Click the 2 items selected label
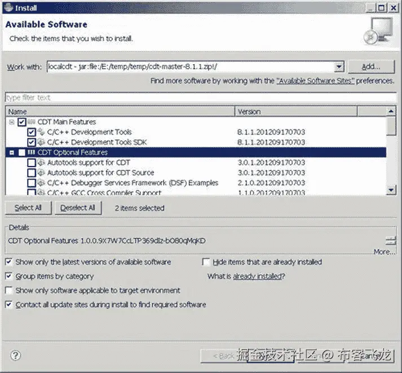 [x=139, y=208]
